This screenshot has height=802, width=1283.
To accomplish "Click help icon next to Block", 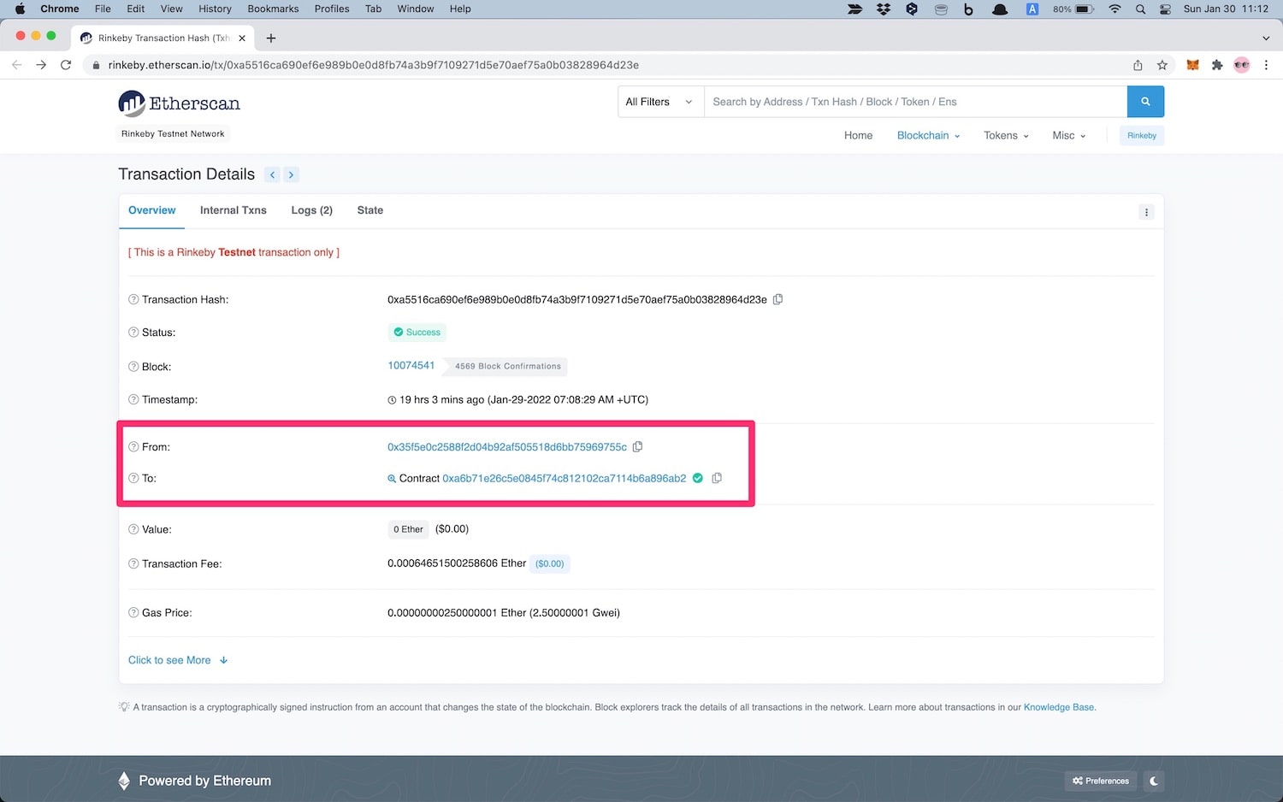I will click(133, 367).
